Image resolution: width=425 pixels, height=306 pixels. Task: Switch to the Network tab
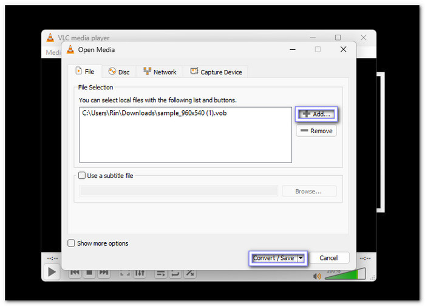pyautogui.click(x=160, y=72)
